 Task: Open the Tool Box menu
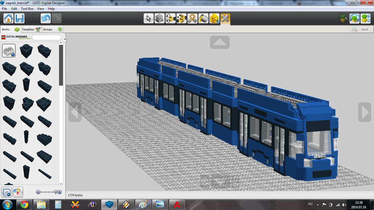click(x=27, y=9)
